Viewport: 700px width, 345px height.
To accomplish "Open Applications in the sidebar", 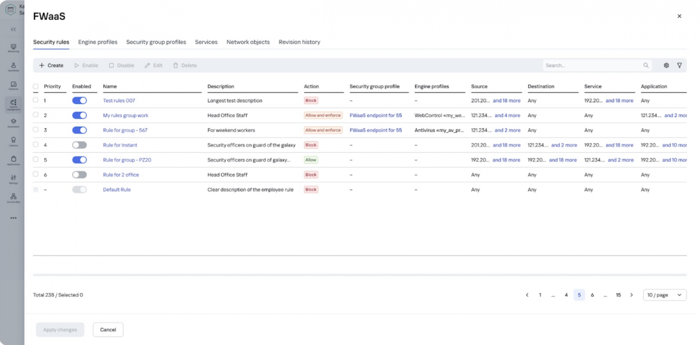I will 13,160.
